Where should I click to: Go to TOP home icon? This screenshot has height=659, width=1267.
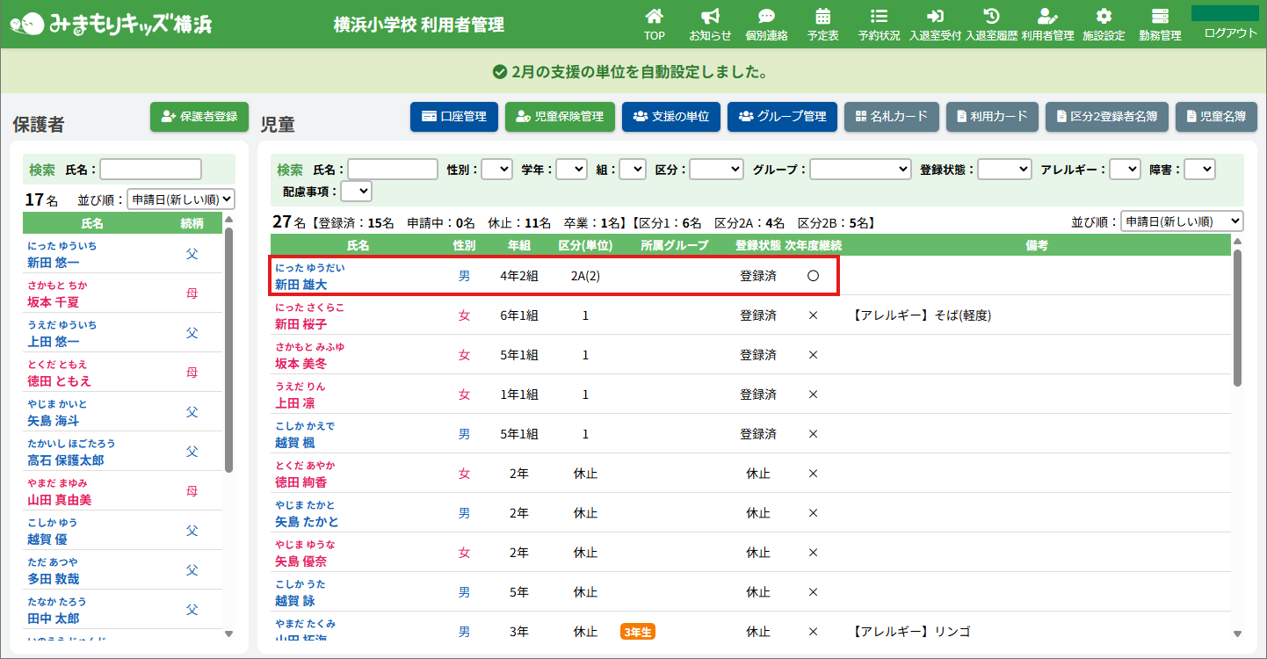[x=654, y=17]
